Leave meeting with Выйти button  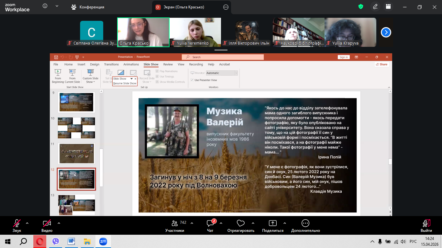pyautogui.click(x=426, y=223)
